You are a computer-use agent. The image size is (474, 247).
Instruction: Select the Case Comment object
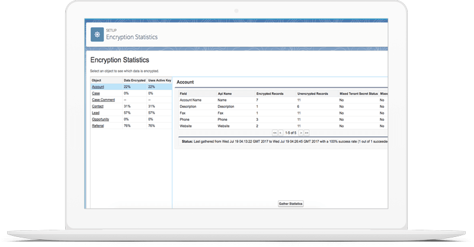point(103,100)
